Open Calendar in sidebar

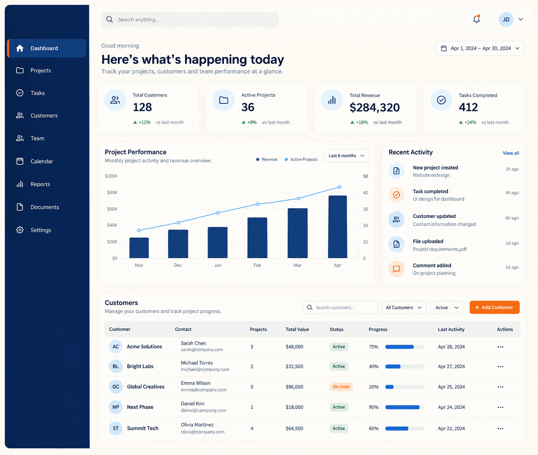[47, 161]
